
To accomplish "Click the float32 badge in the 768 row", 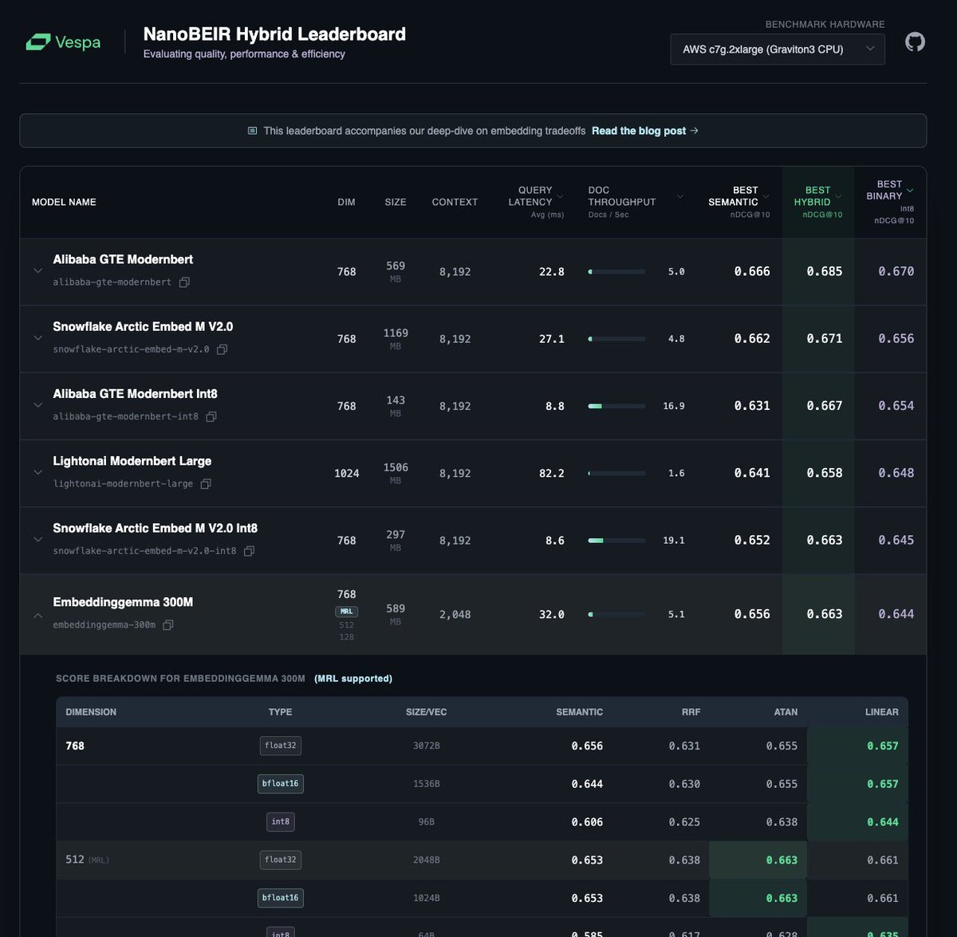I will coord(281,746).
